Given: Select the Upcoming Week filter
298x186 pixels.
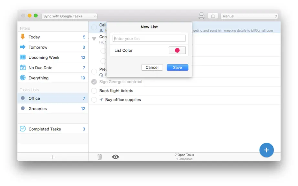Looking at the screenshot, I should (53, 57).
